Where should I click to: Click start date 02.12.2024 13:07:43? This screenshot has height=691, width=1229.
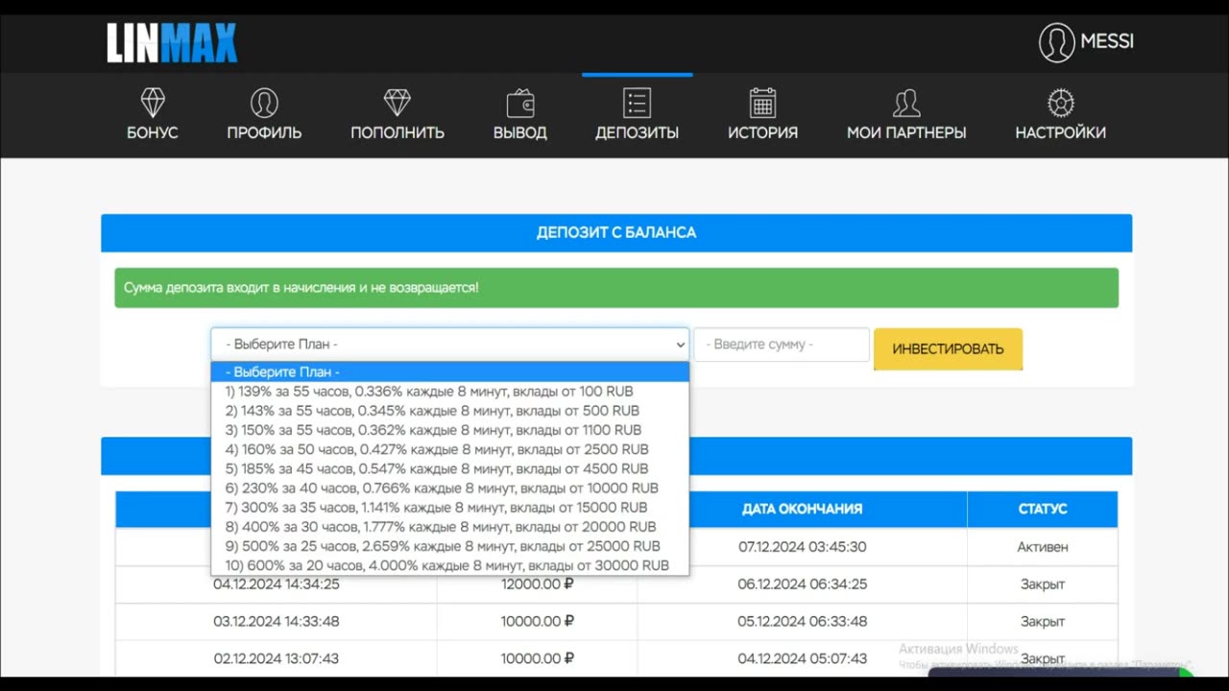(277, 658)
